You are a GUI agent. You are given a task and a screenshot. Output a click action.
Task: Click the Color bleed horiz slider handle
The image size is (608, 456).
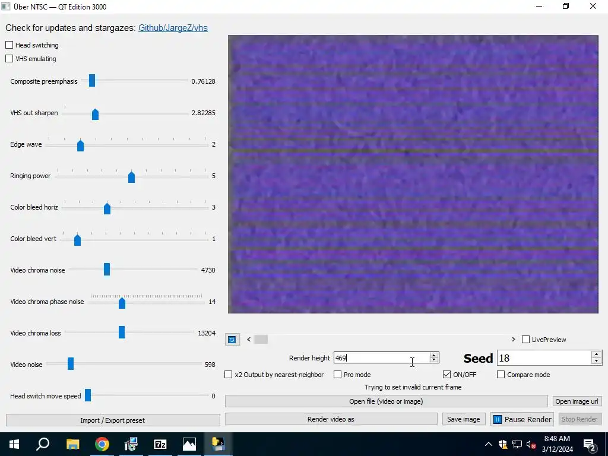coord(107,208)
